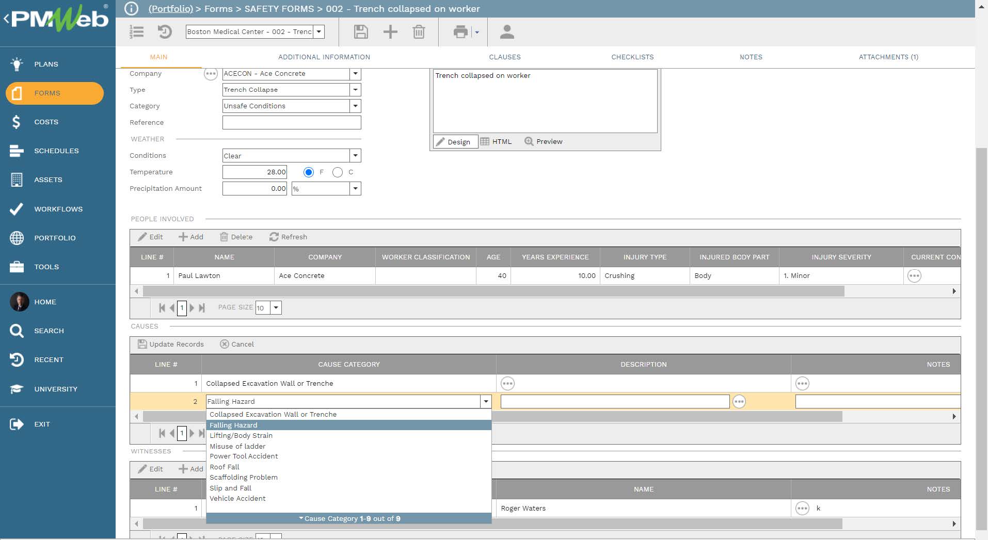Click the Reference input field
988x540 pixels.
(292, 123)
